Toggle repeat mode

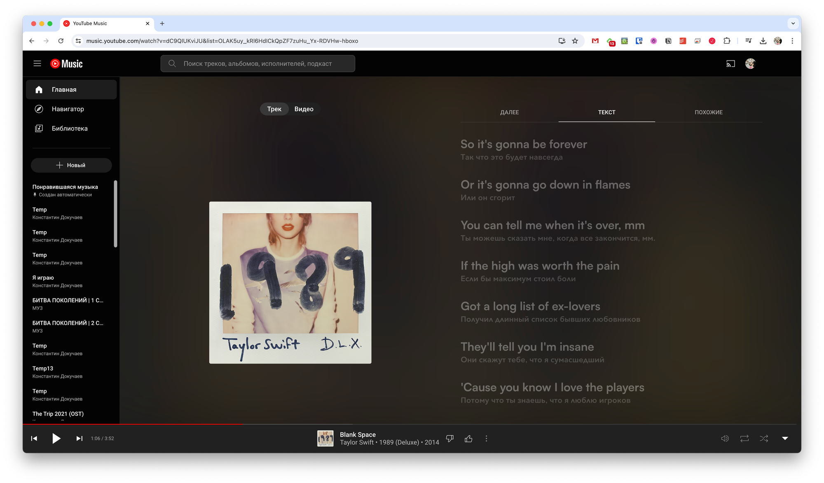click(x=744, y=439)
